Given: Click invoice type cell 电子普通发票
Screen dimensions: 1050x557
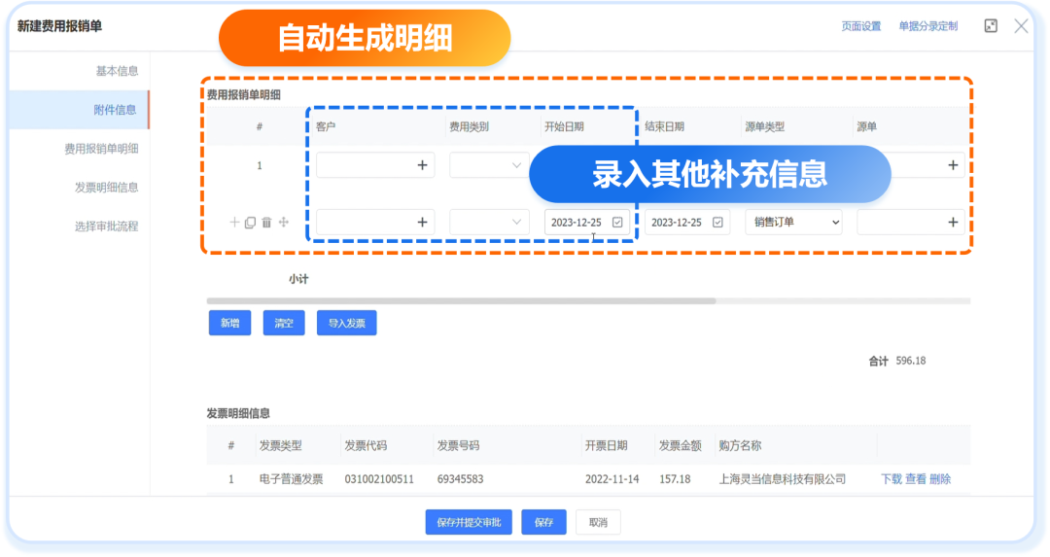Looking at the screenshot, I should (x=292, y=479).
